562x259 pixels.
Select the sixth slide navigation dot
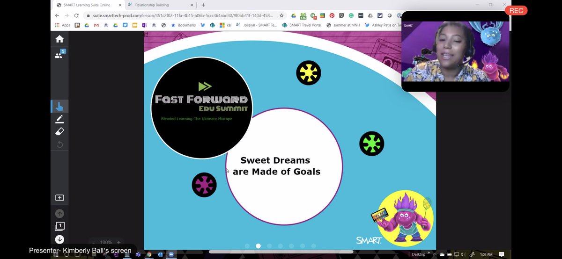tap(303, 246)
